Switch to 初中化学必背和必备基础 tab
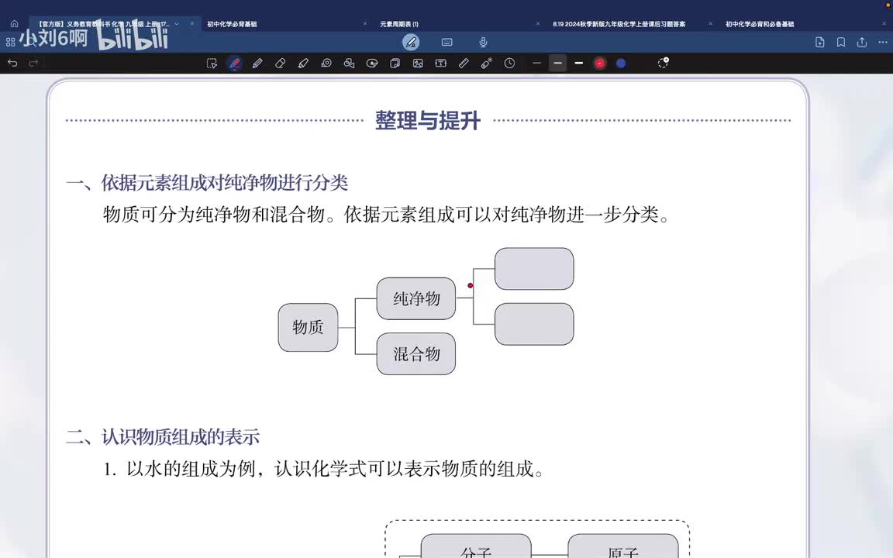This screenshot has height=558, width=893. coord(760,24)
